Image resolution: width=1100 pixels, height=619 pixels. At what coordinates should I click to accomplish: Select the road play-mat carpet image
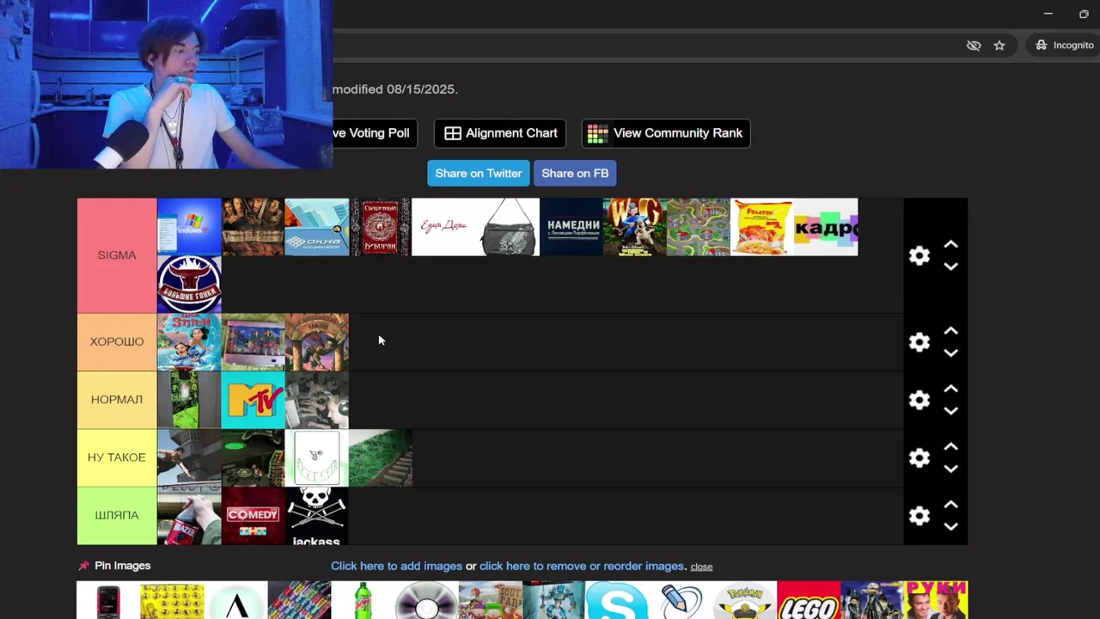point(699,227)
